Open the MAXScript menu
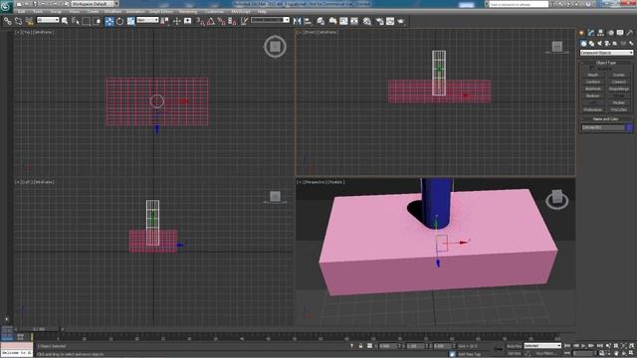Image resolution: width=637 pixels, height=358 pixels. point(241,12)
